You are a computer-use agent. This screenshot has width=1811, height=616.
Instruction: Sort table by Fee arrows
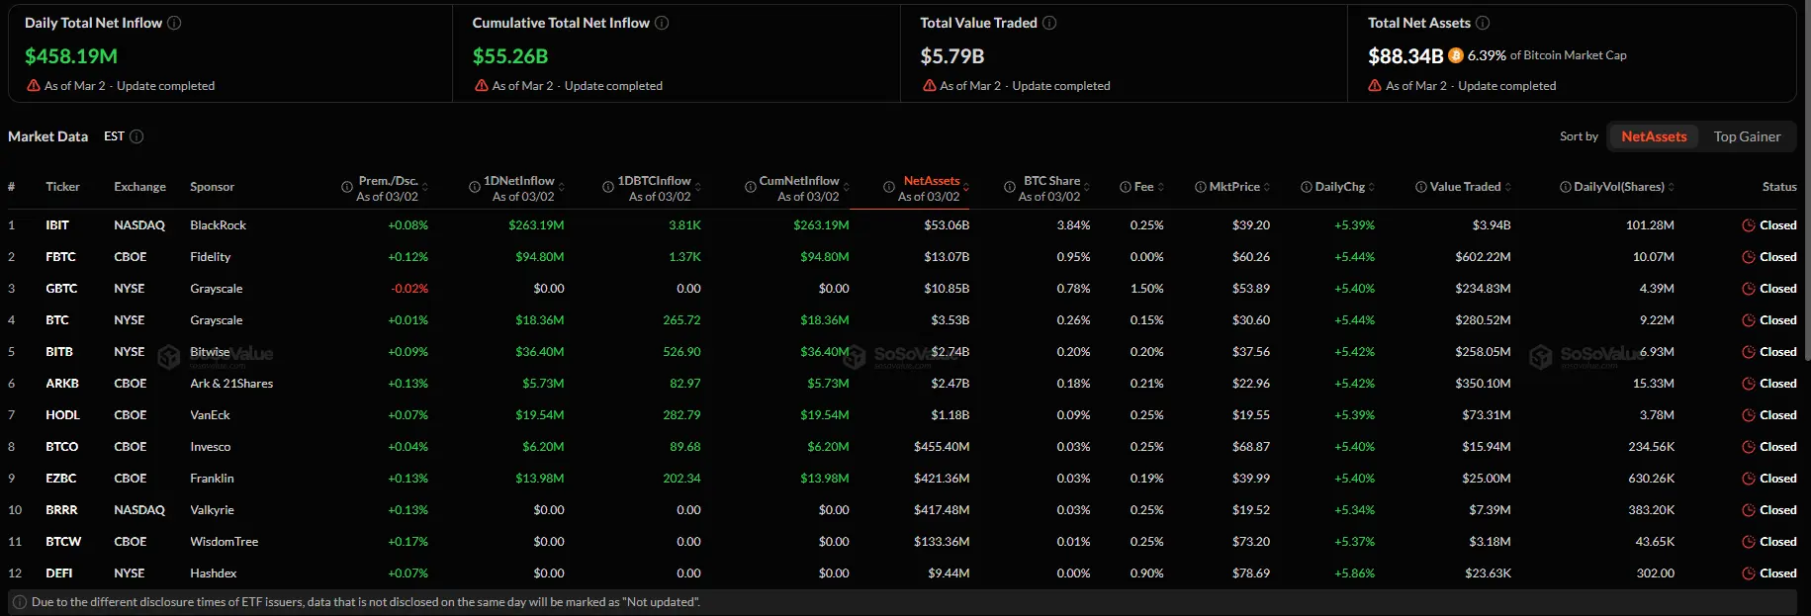(1161, 187)
